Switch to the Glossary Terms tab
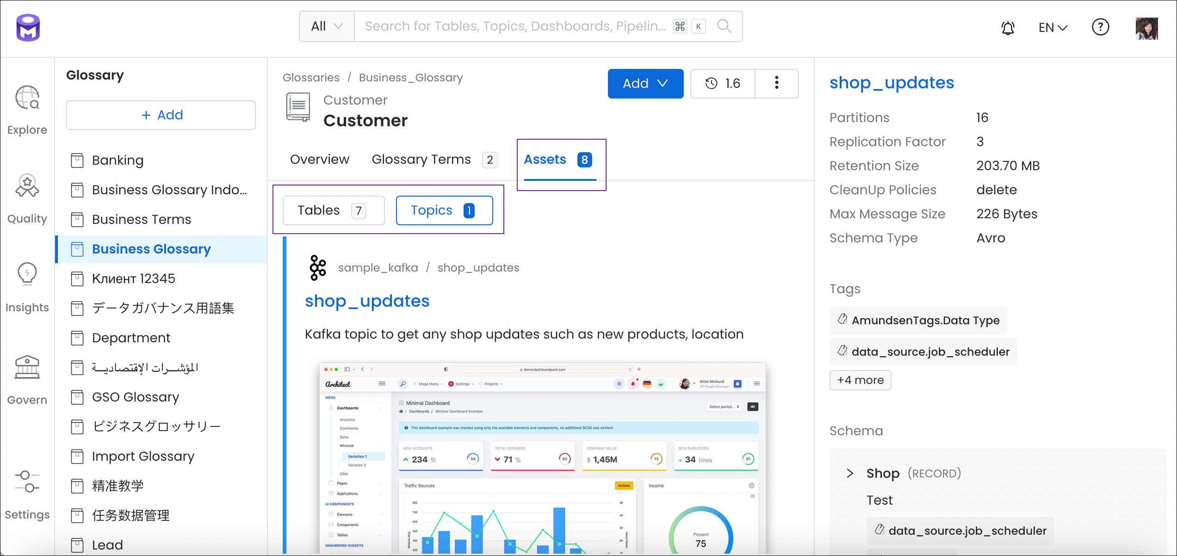The width and height of the screenshot is (1177, 556). point(434,159)
